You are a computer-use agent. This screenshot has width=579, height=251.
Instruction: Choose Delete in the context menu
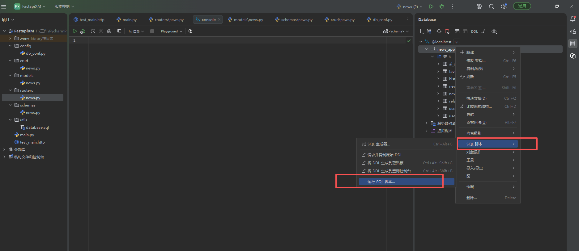tap(488, 198)
